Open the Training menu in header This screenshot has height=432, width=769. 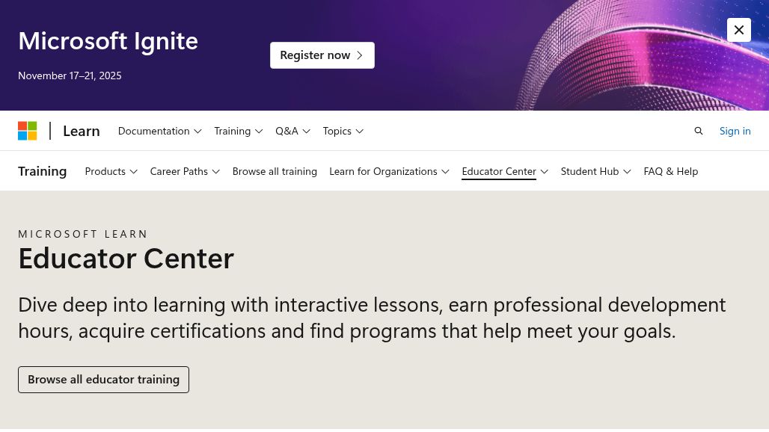(x=238, y=131)
